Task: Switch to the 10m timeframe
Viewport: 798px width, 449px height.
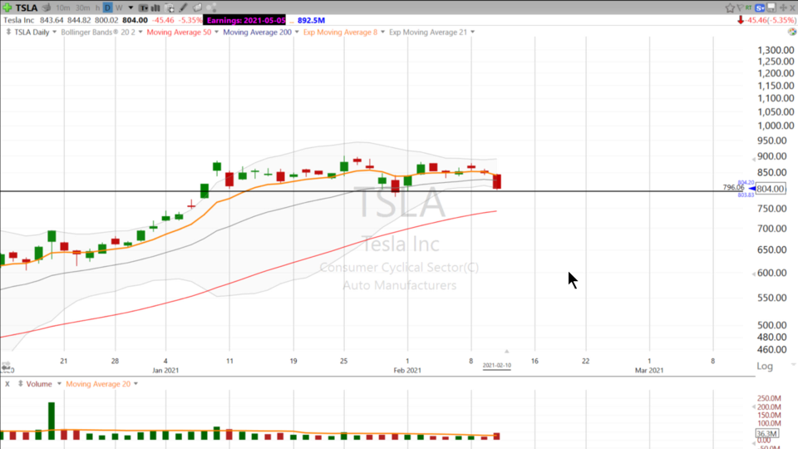Action: click(63, 7)
